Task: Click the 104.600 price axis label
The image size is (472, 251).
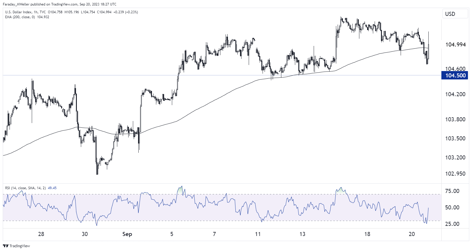Action: [x=456, y=69]
